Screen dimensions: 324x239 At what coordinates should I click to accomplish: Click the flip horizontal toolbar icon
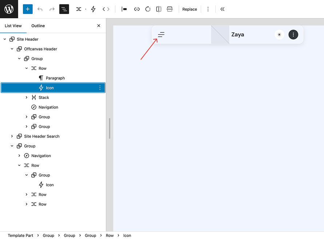pos(159,9)
